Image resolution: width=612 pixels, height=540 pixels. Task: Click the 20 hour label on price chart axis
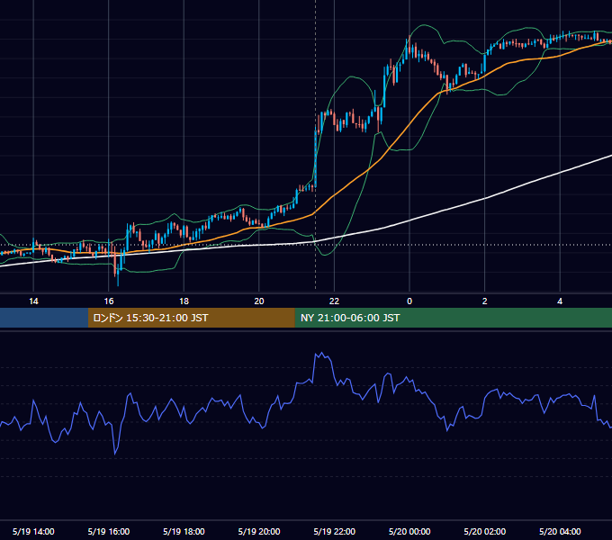(259, 301)
